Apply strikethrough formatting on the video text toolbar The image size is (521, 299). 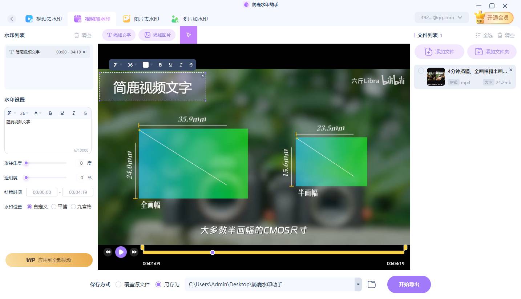[x=191, y=65]
